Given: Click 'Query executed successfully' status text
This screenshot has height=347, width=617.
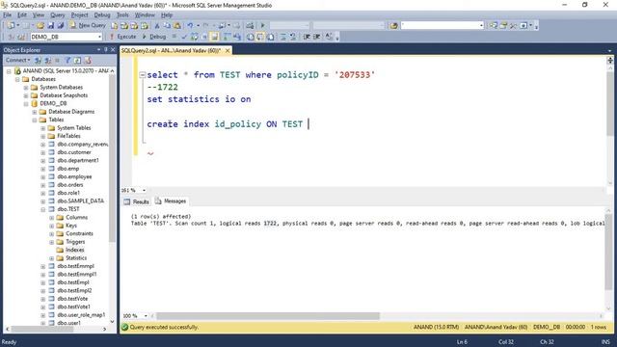Looking at the screenshot, I should (164, 328).
